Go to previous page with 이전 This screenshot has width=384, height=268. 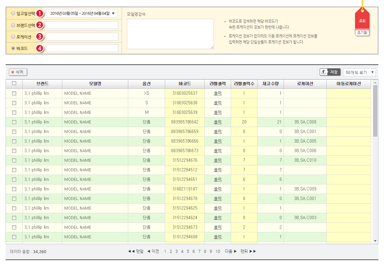point(153,251)
